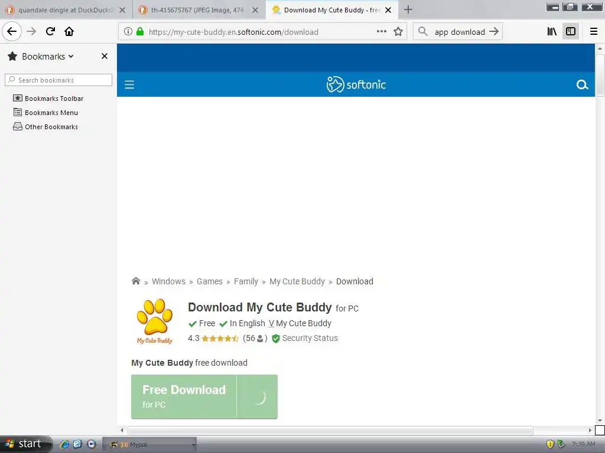Submit the app download search arrow

[494, 32]
